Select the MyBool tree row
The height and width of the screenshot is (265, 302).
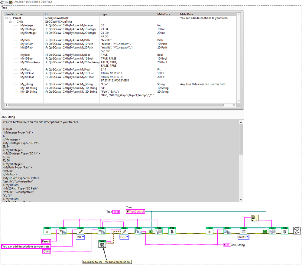coord(120,55)
